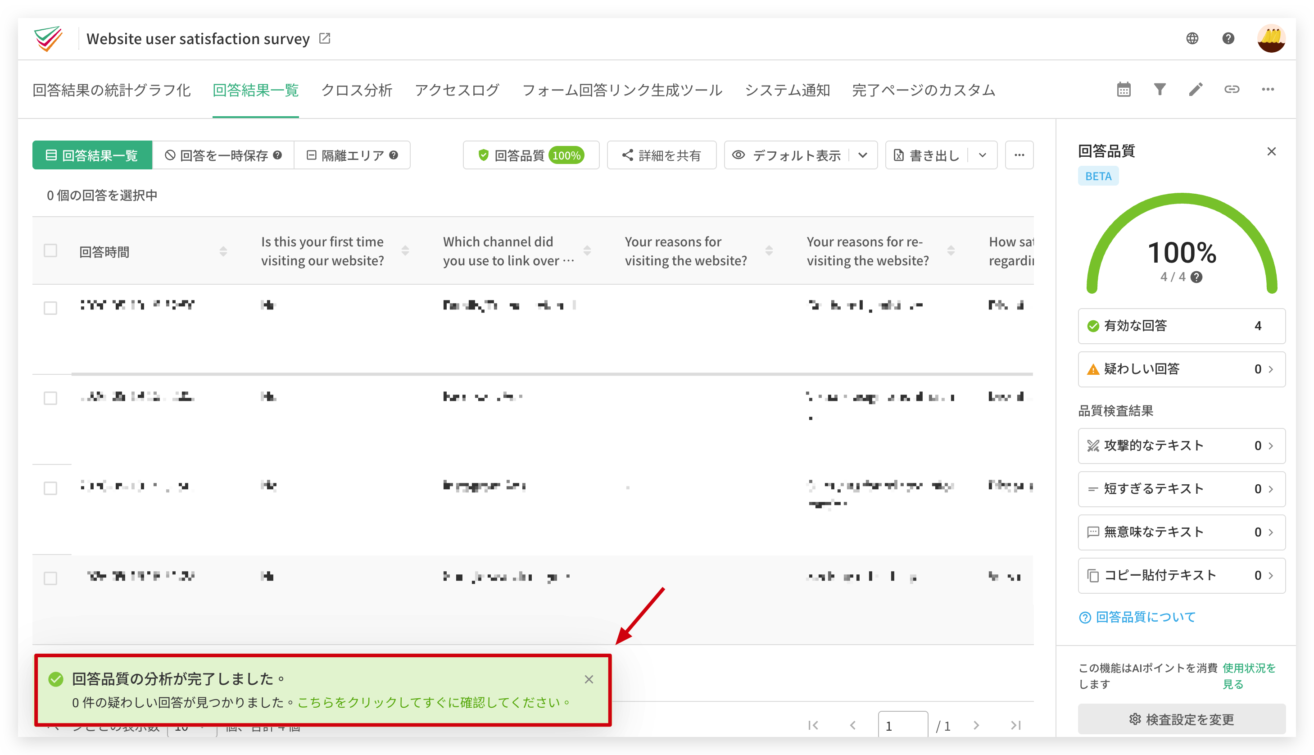Expand the デフォルト表示 dropdown arrow
The image size is (1314, 755).
[x=862, y=155]
